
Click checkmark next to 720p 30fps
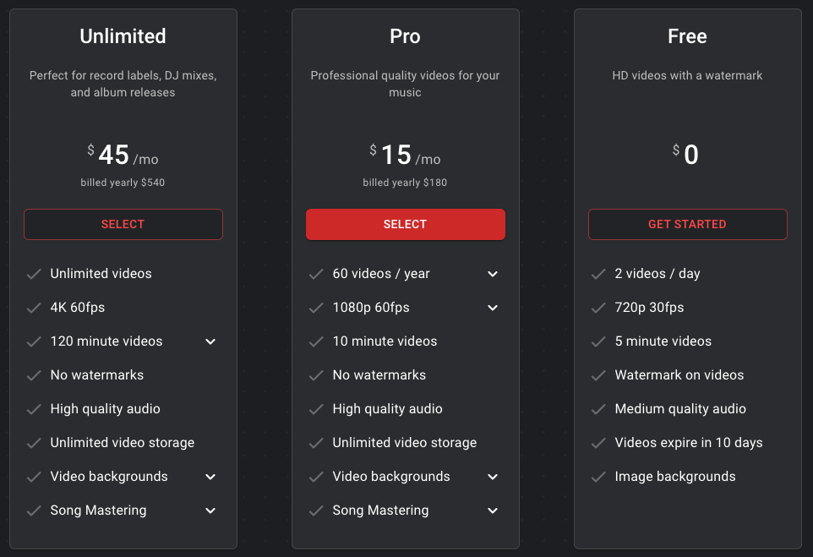pos(598,308)
